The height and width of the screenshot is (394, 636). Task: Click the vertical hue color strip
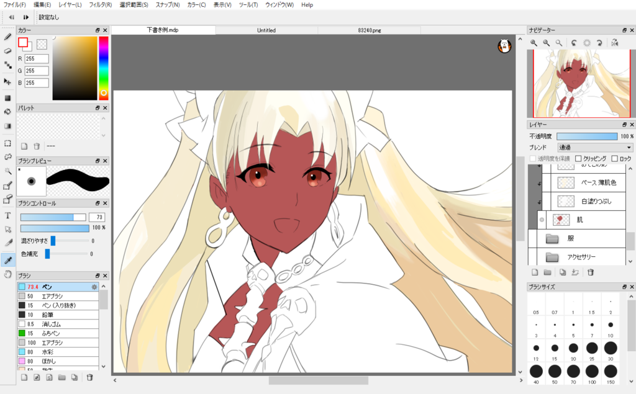pyautogui.click(x=104, y=67)
